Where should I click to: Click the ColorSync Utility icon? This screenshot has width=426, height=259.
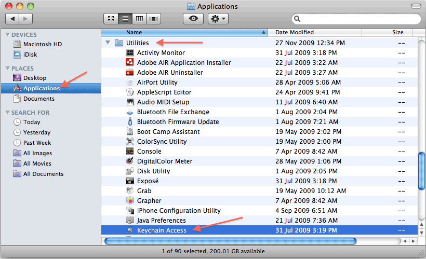click(x=130, y=142)
